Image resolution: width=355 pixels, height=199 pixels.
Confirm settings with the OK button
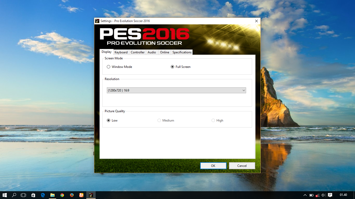(213, 166)
